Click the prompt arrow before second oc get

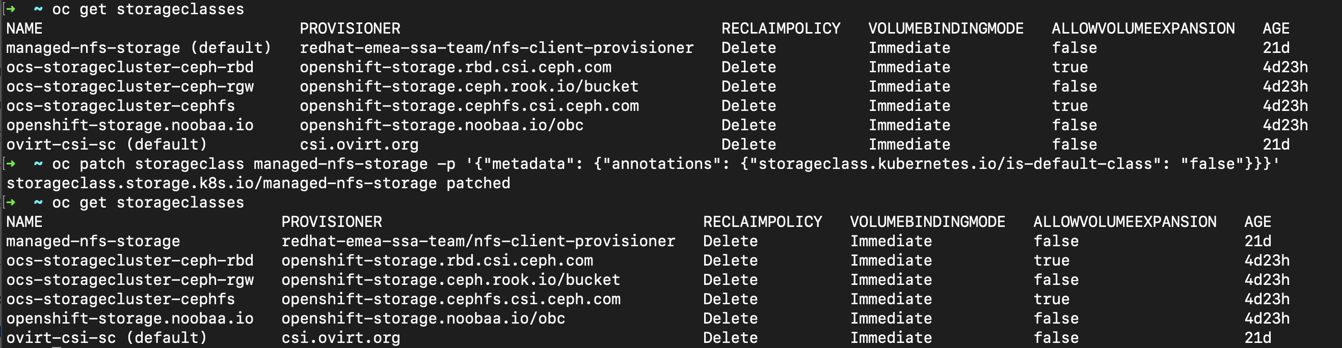pos(10,202)
